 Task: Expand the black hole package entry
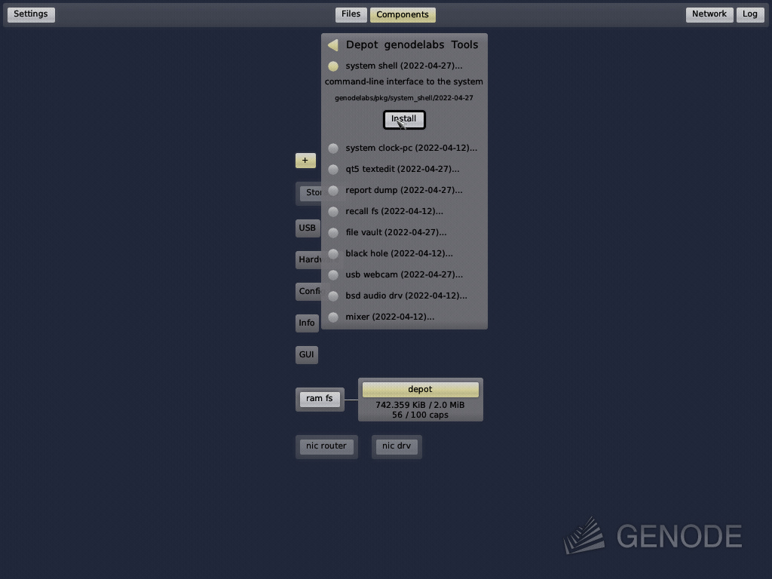pyautogui.click(x=398, y=253)
